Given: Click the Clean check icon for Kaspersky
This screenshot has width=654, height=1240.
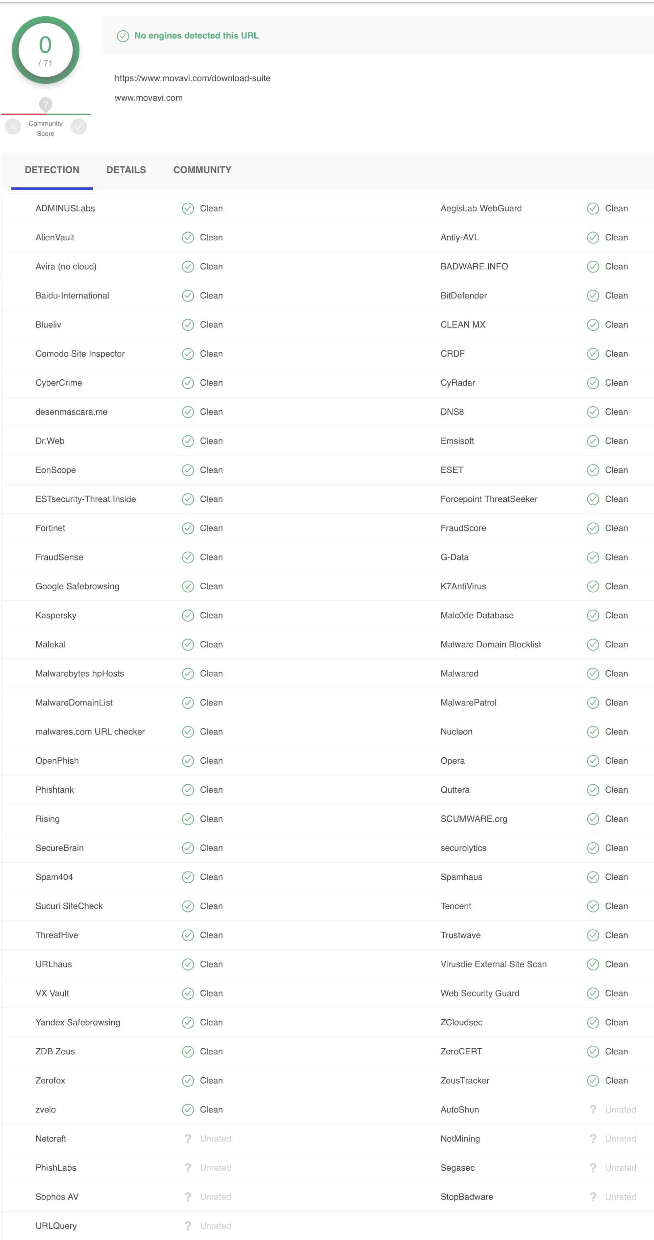Looking at the screenshot, I should click(188, 615).
